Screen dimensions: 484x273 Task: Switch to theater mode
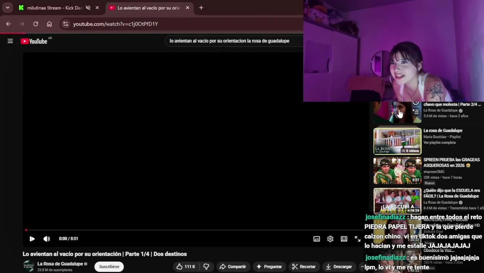(x=344, y=239)
